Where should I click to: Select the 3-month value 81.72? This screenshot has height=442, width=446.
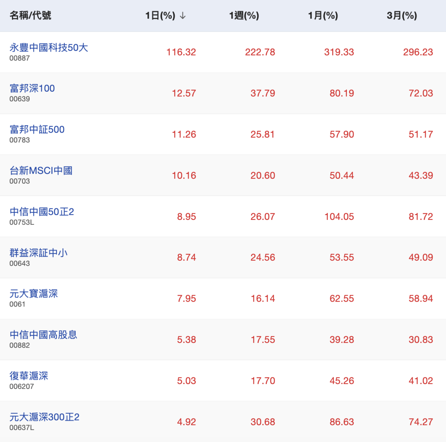(x=421, y=217)
